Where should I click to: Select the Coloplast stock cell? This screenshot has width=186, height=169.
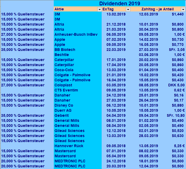tap(78, 85)
